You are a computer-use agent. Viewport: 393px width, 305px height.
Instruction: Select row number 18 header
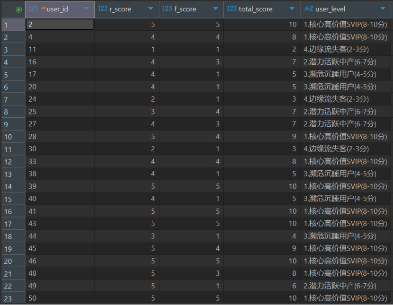click(13, 236)
